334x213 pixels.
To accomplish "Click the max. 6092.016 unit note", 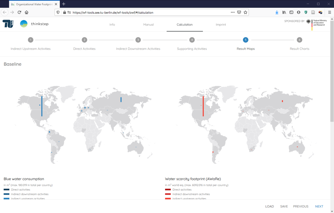I will coord(197,185).
